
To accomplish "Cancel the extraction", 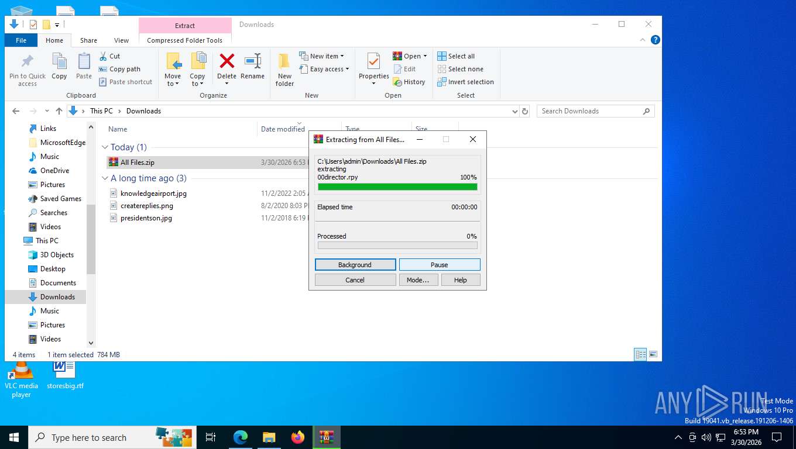I will (355, 280).
